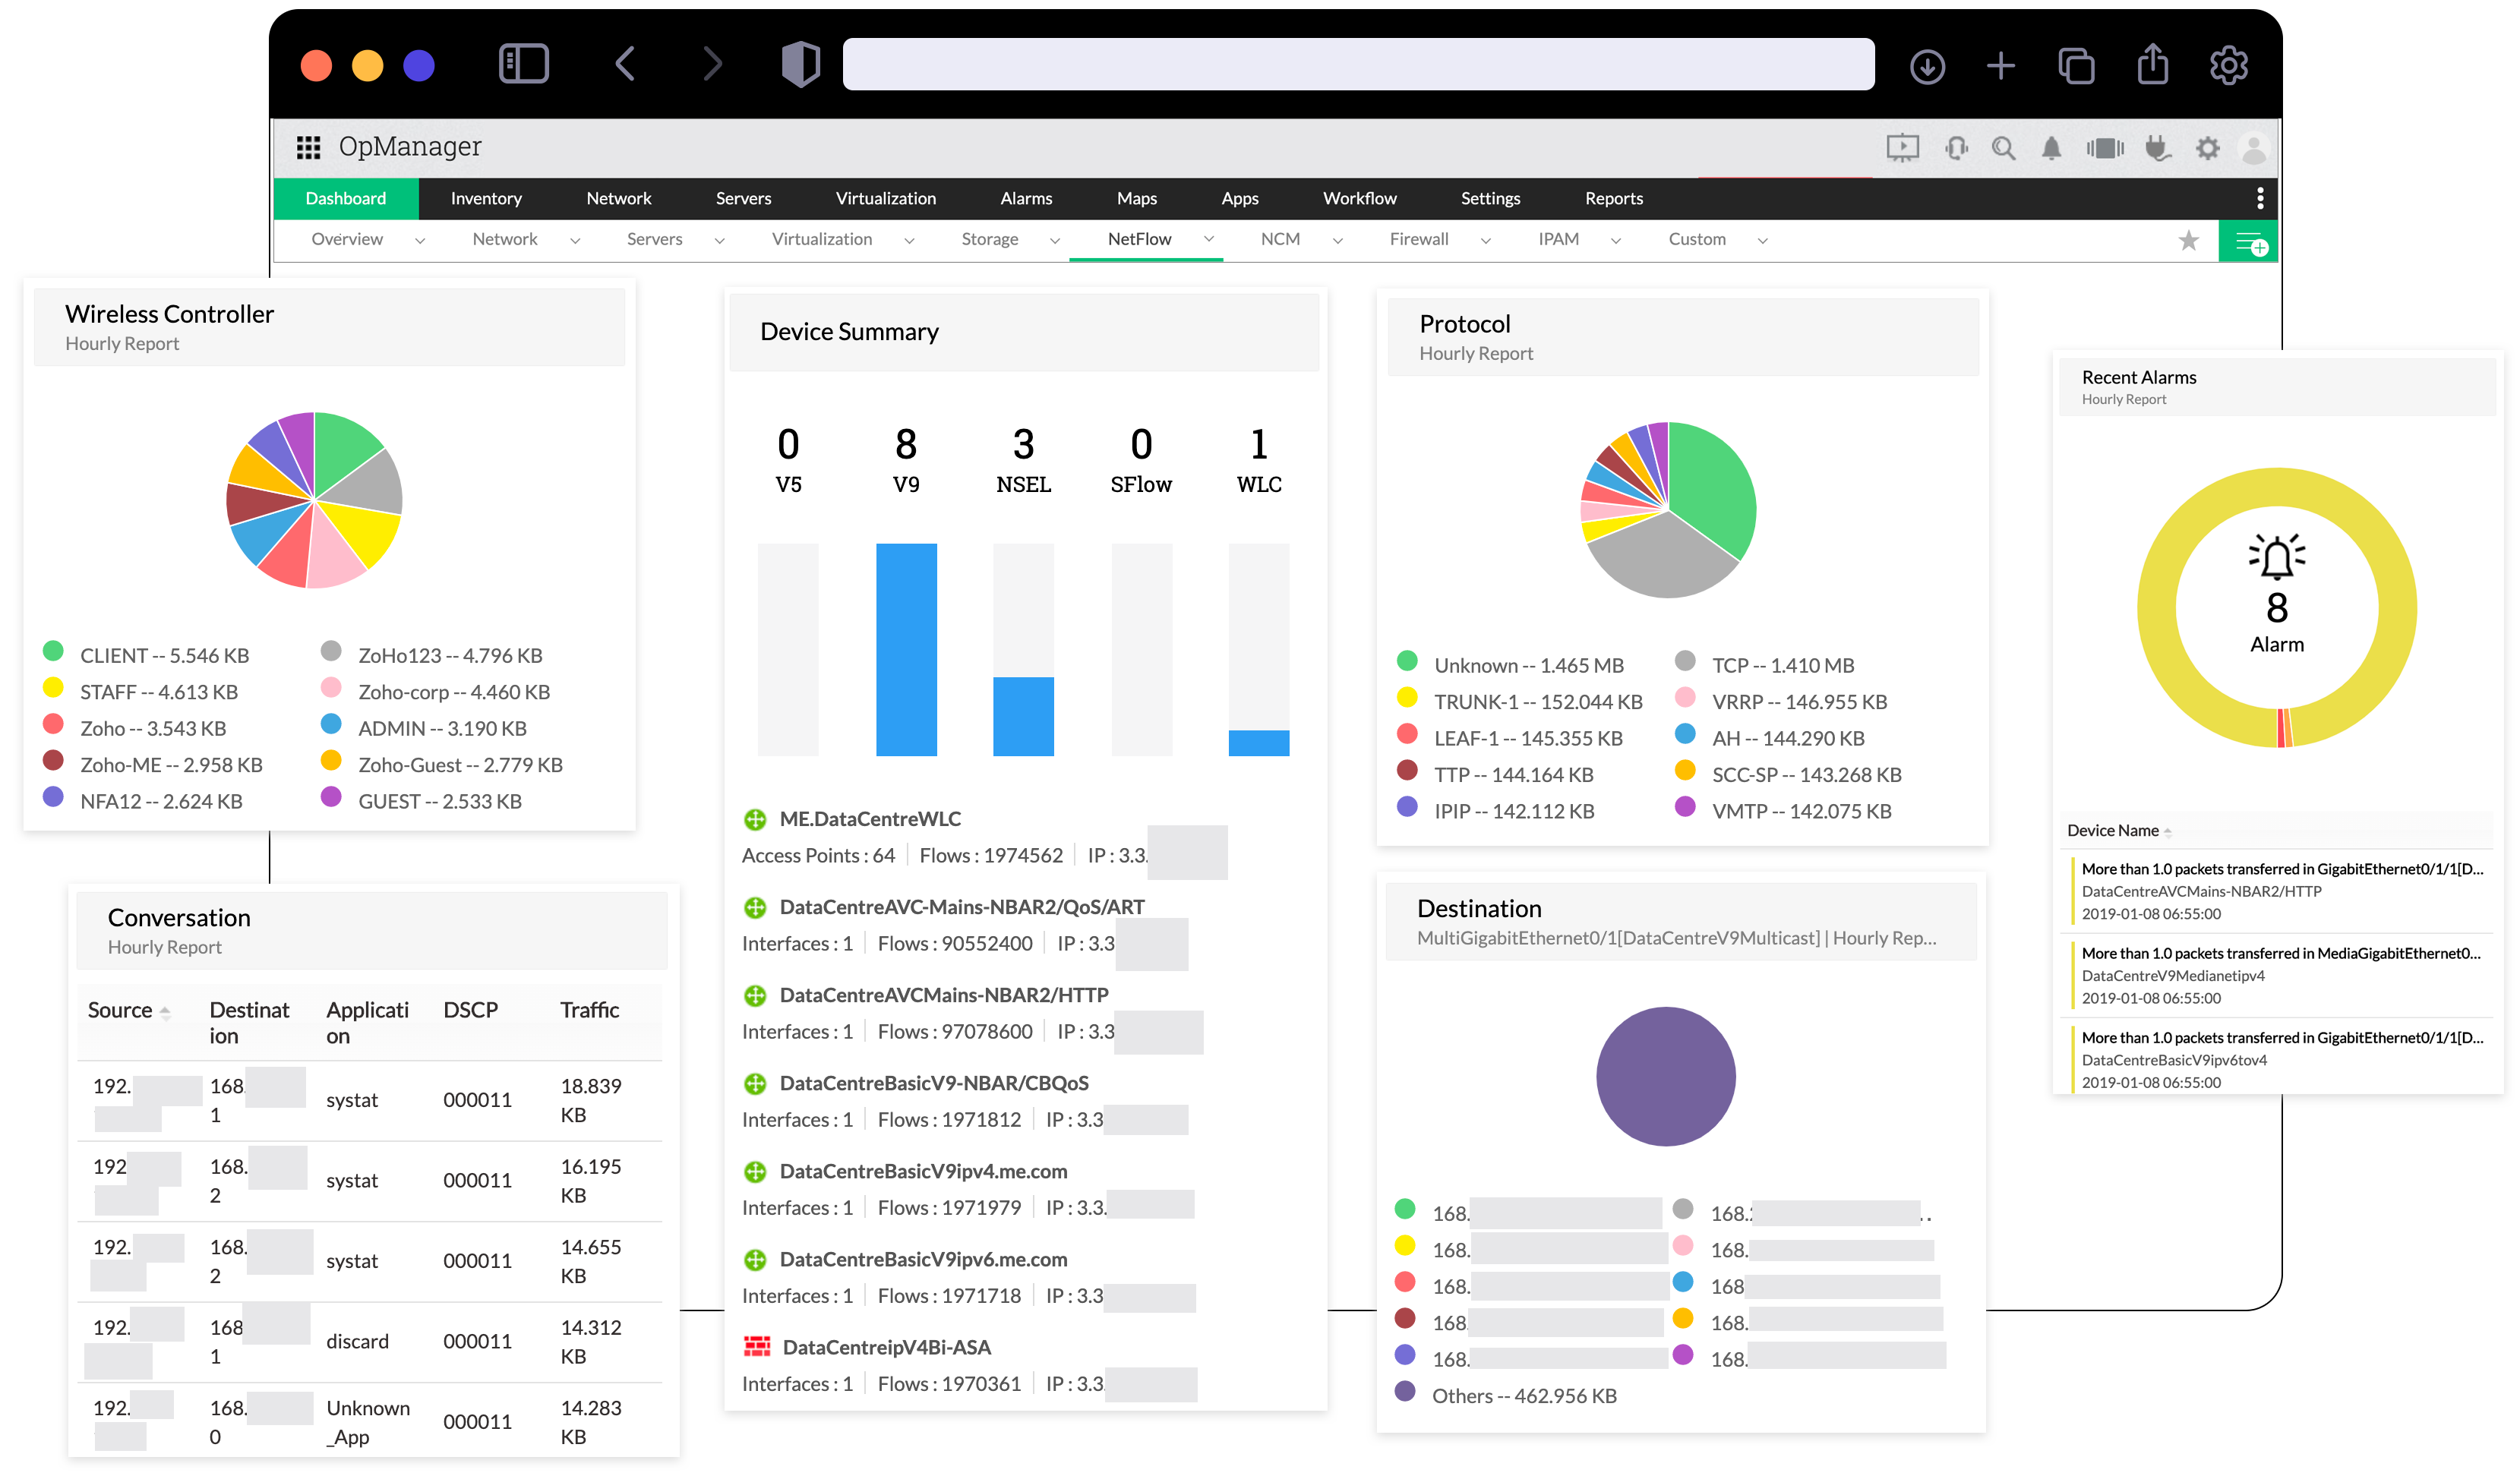The width and height of the screenshot is (2520, 1476).
Task: Expand the Storage dashboard dropdown arrow
Action: point(1054,240)
